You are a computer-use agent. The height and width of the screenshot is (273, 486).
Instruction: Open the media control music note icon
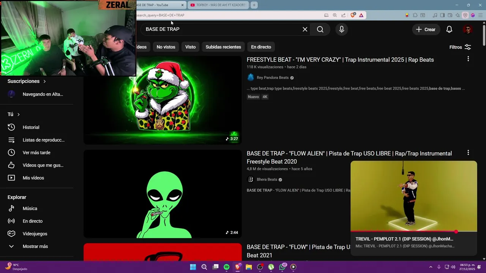coord(435,15)
